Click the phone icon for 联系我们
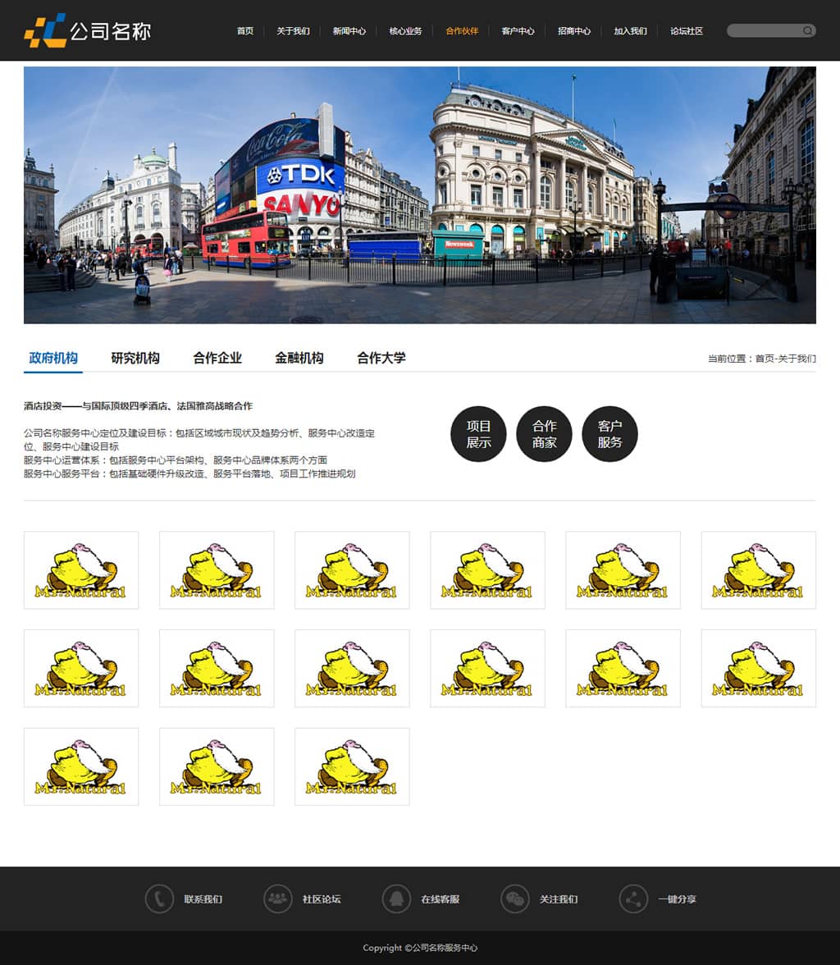The image size is (840, 965). tap(159, 899)
